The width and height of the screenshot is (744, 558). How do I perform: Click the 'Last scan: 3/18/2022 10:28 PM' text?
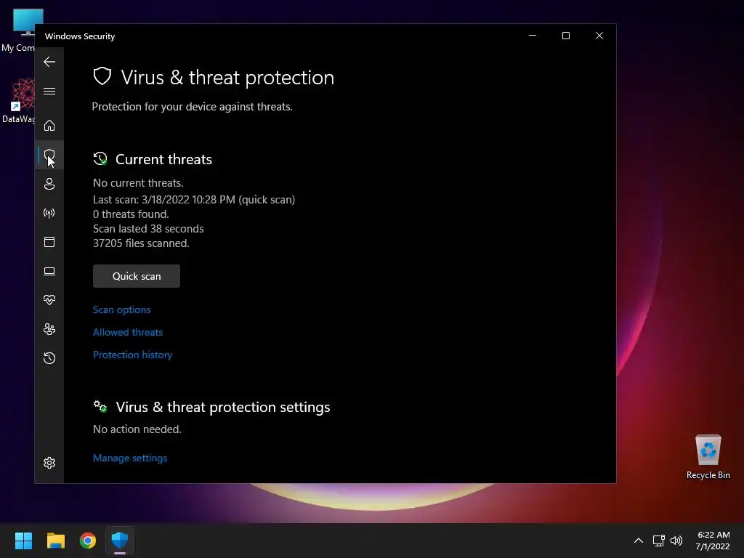(163, 200)
